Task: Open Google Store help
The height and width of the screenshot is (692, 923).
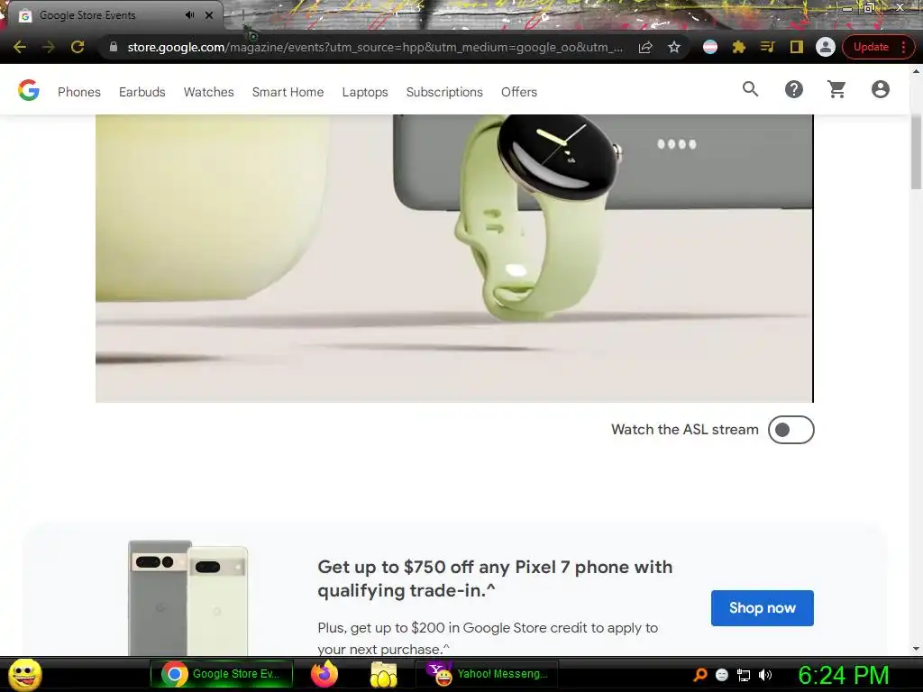Action: (x=793, y=89)
